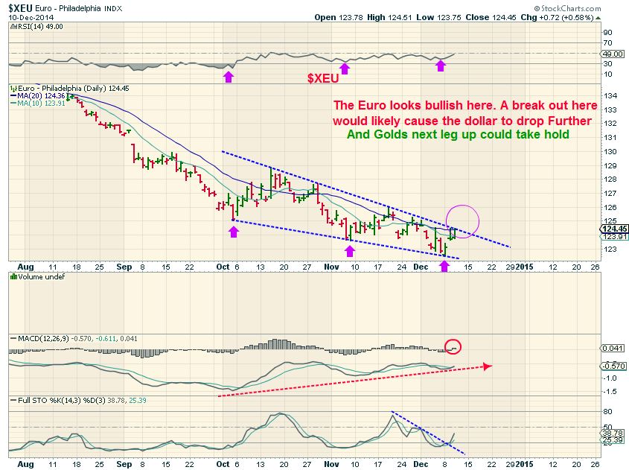Click the $XEU ticker symbol in the header

tap(20, 8)
